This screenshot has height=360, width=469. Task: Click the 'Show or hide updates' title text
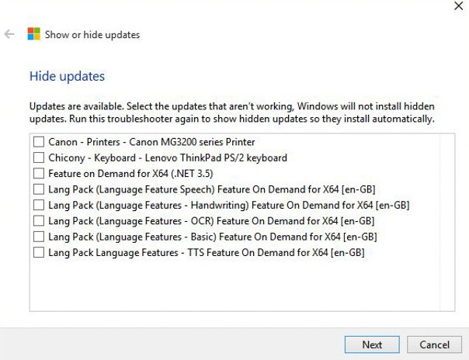click(92, 35)
